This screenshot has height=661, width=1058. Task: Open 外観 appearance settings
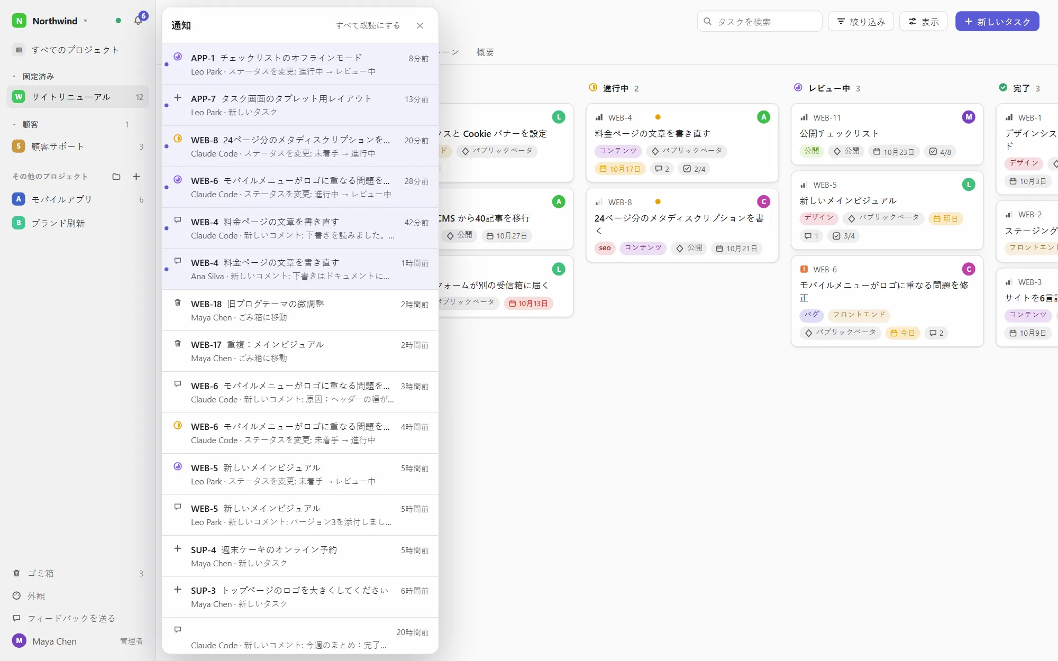[x=78, y=596]
